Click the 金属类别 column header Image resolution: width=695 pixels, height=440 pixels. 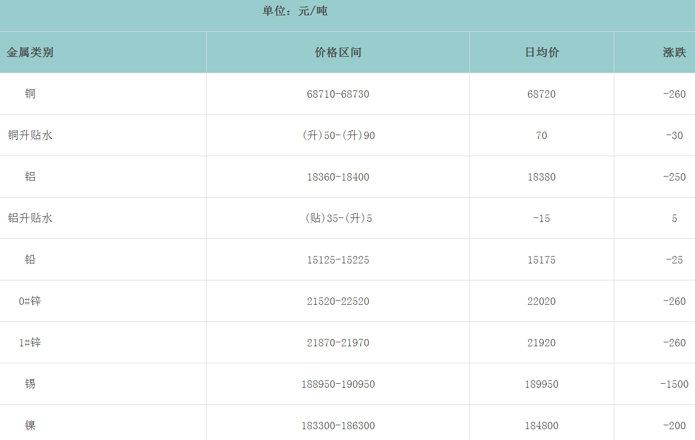pos(30,53)
